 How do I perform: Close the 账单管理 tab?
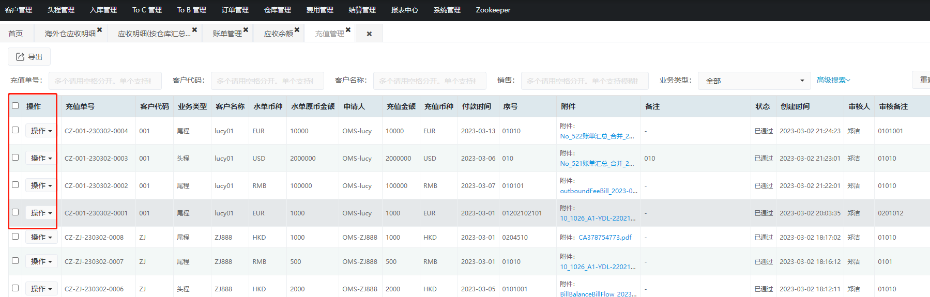pos(246,30)
